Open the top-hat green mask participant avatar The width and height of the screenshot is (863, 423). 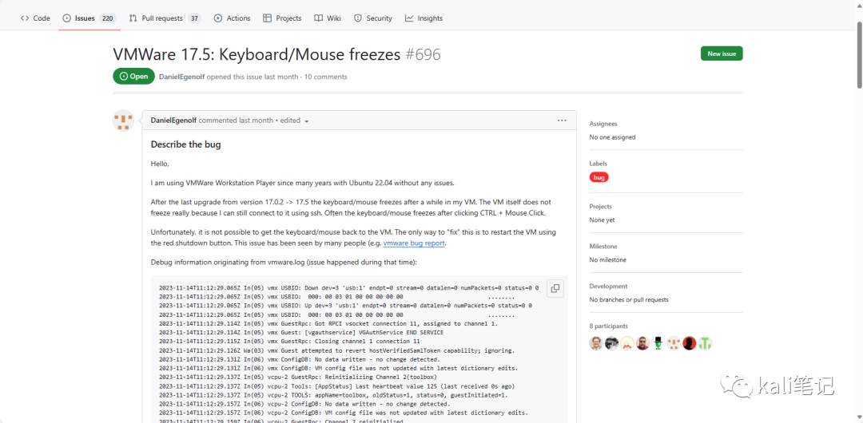pos(658,343)
